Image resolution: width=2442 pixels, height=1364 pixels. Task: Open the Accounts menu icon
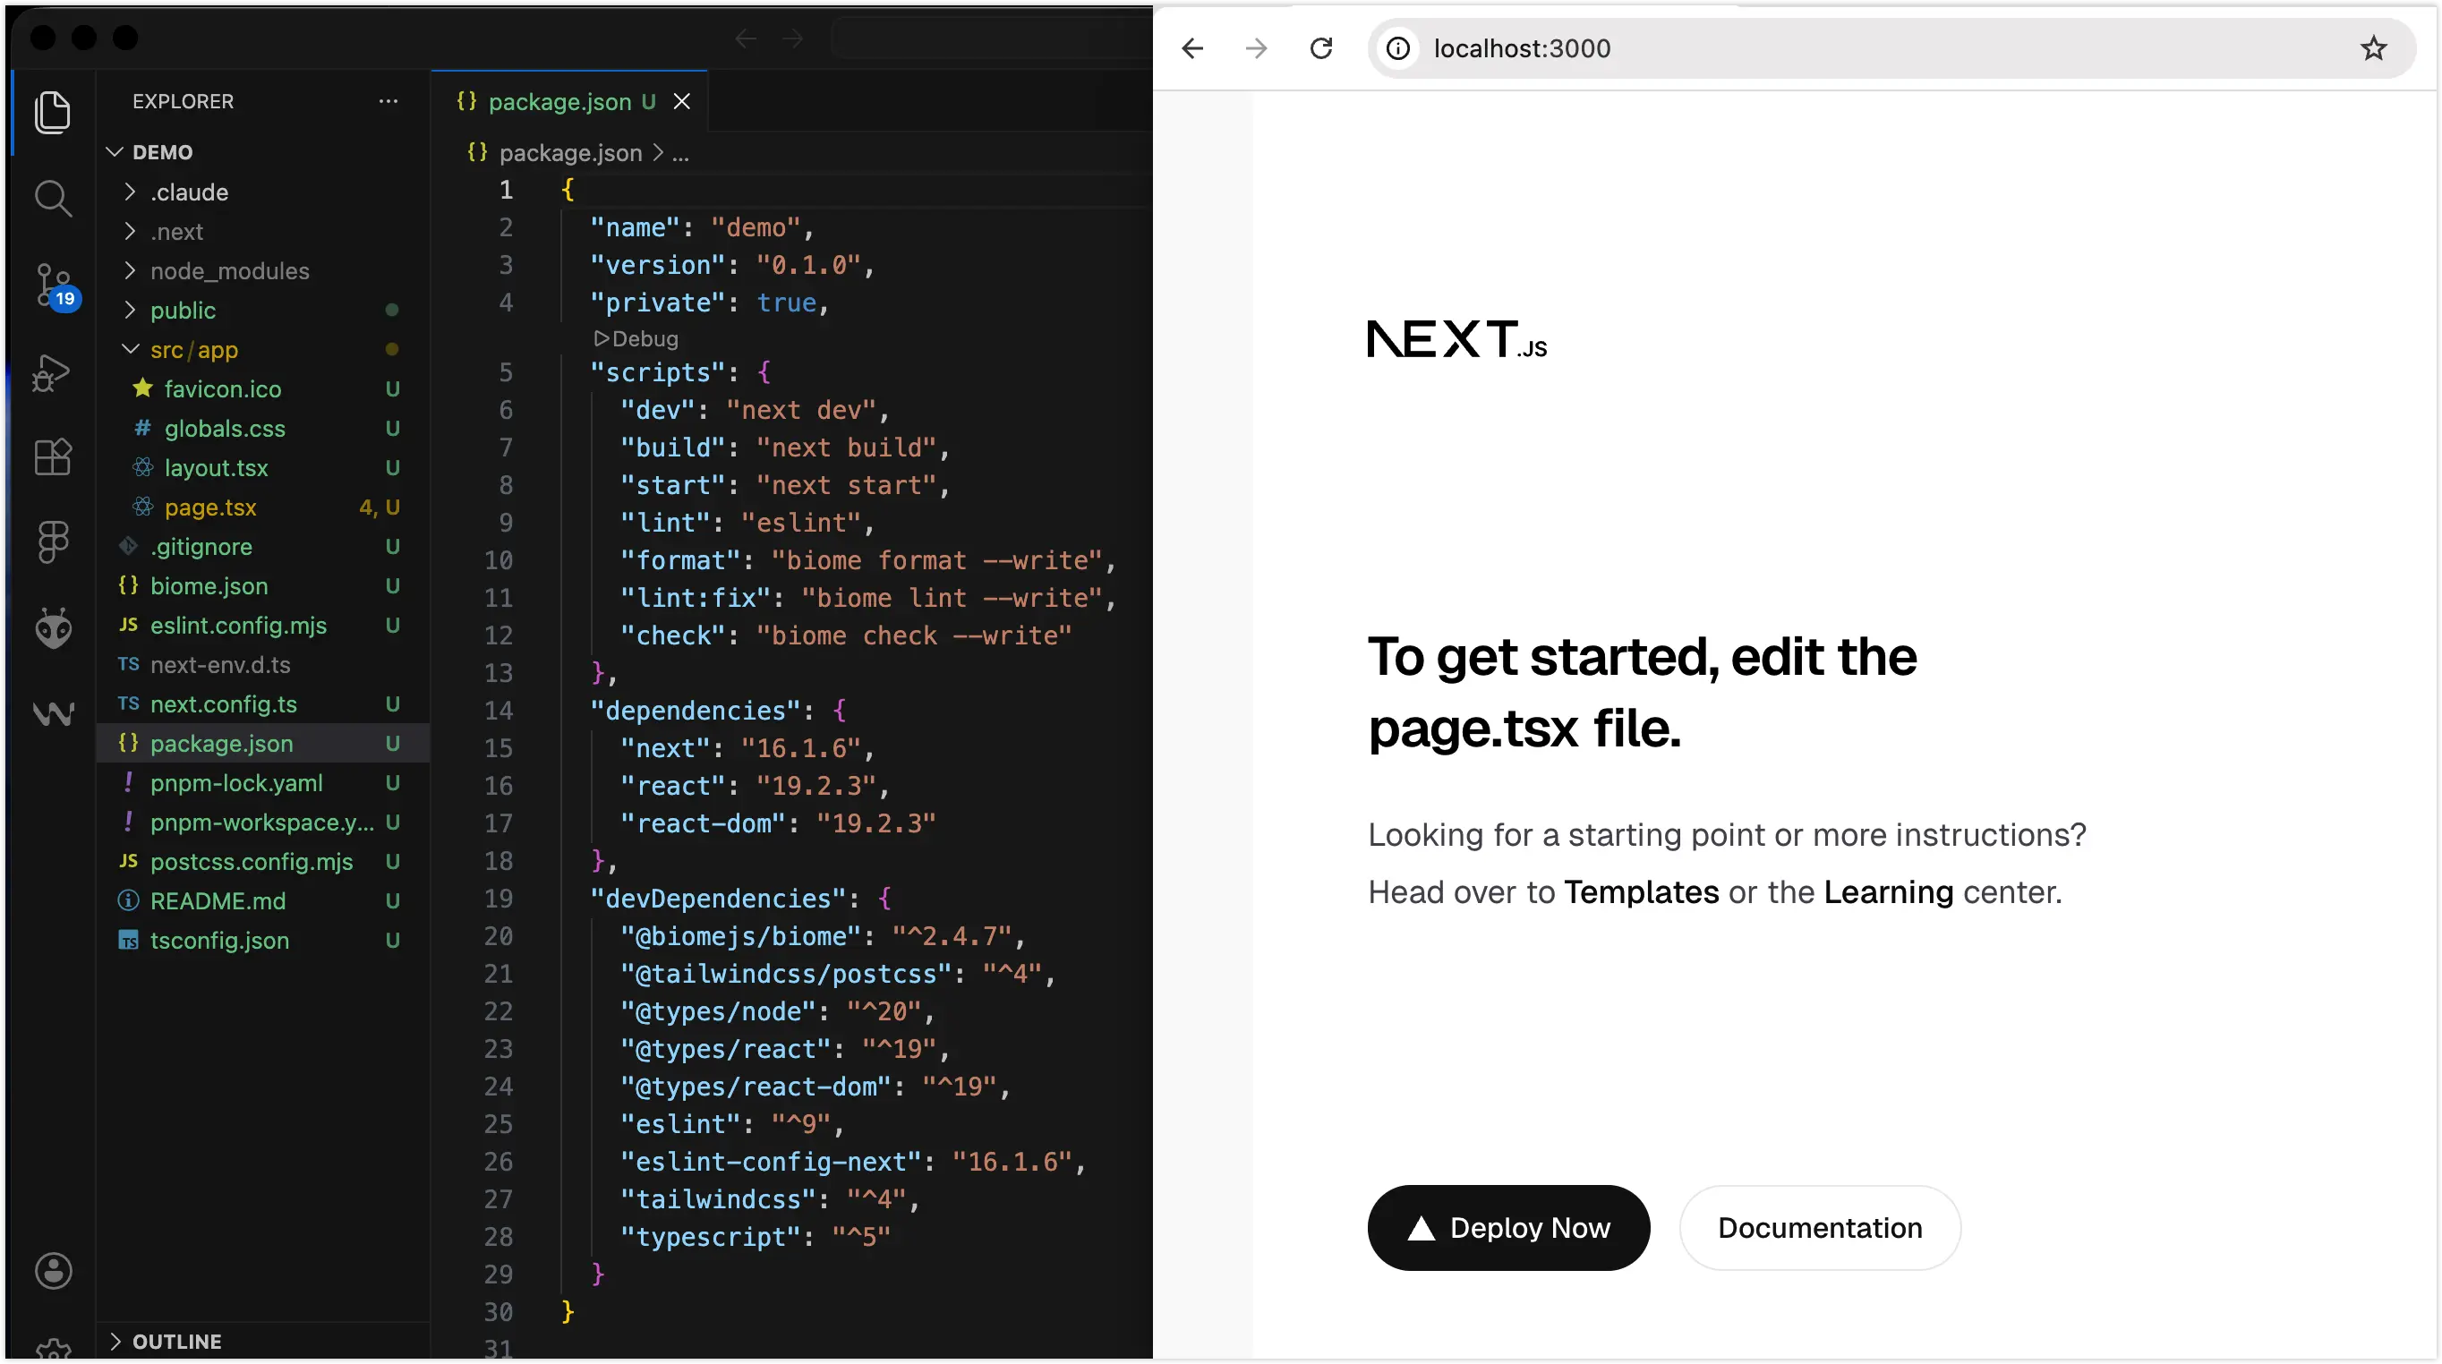[x=53, y=1271]
